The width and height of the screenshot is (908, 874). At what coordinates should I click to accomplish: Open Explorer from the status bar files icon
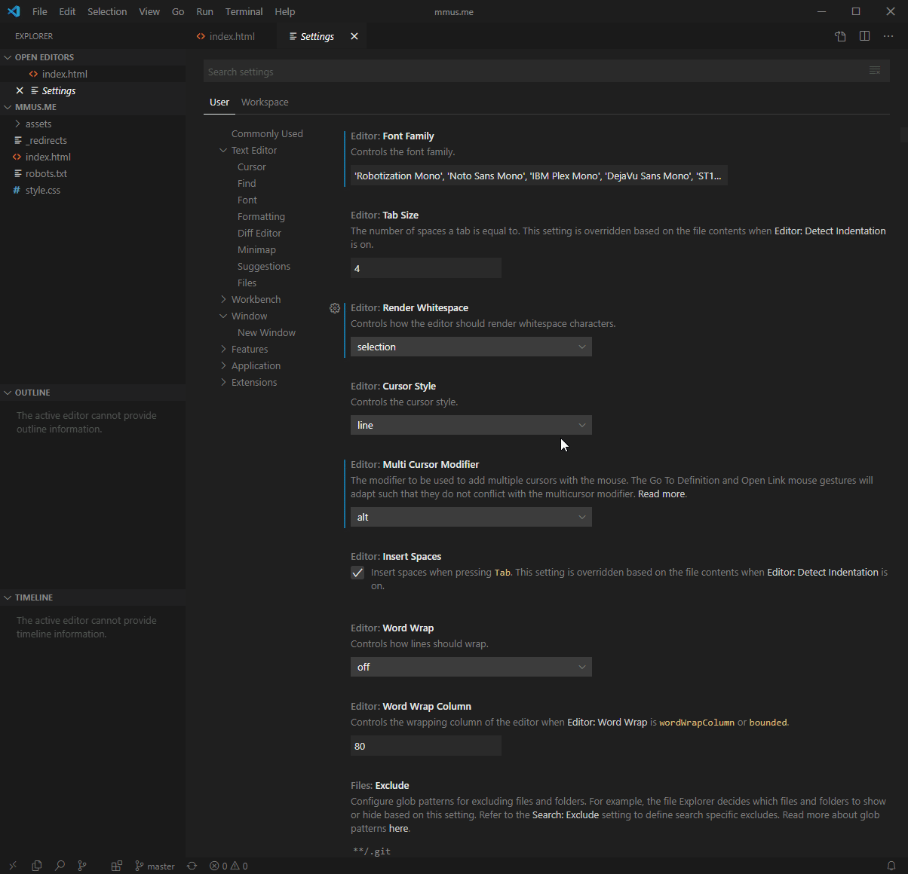tap(36, 866)
